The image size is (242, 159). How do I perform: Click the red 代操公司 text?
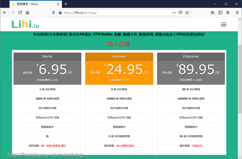tap(197, 145)
